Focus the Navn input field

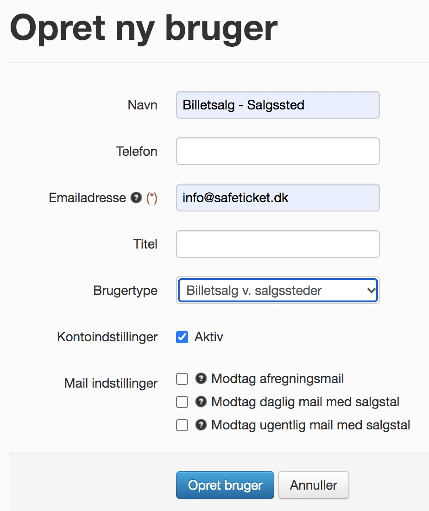tap(278, 105)
